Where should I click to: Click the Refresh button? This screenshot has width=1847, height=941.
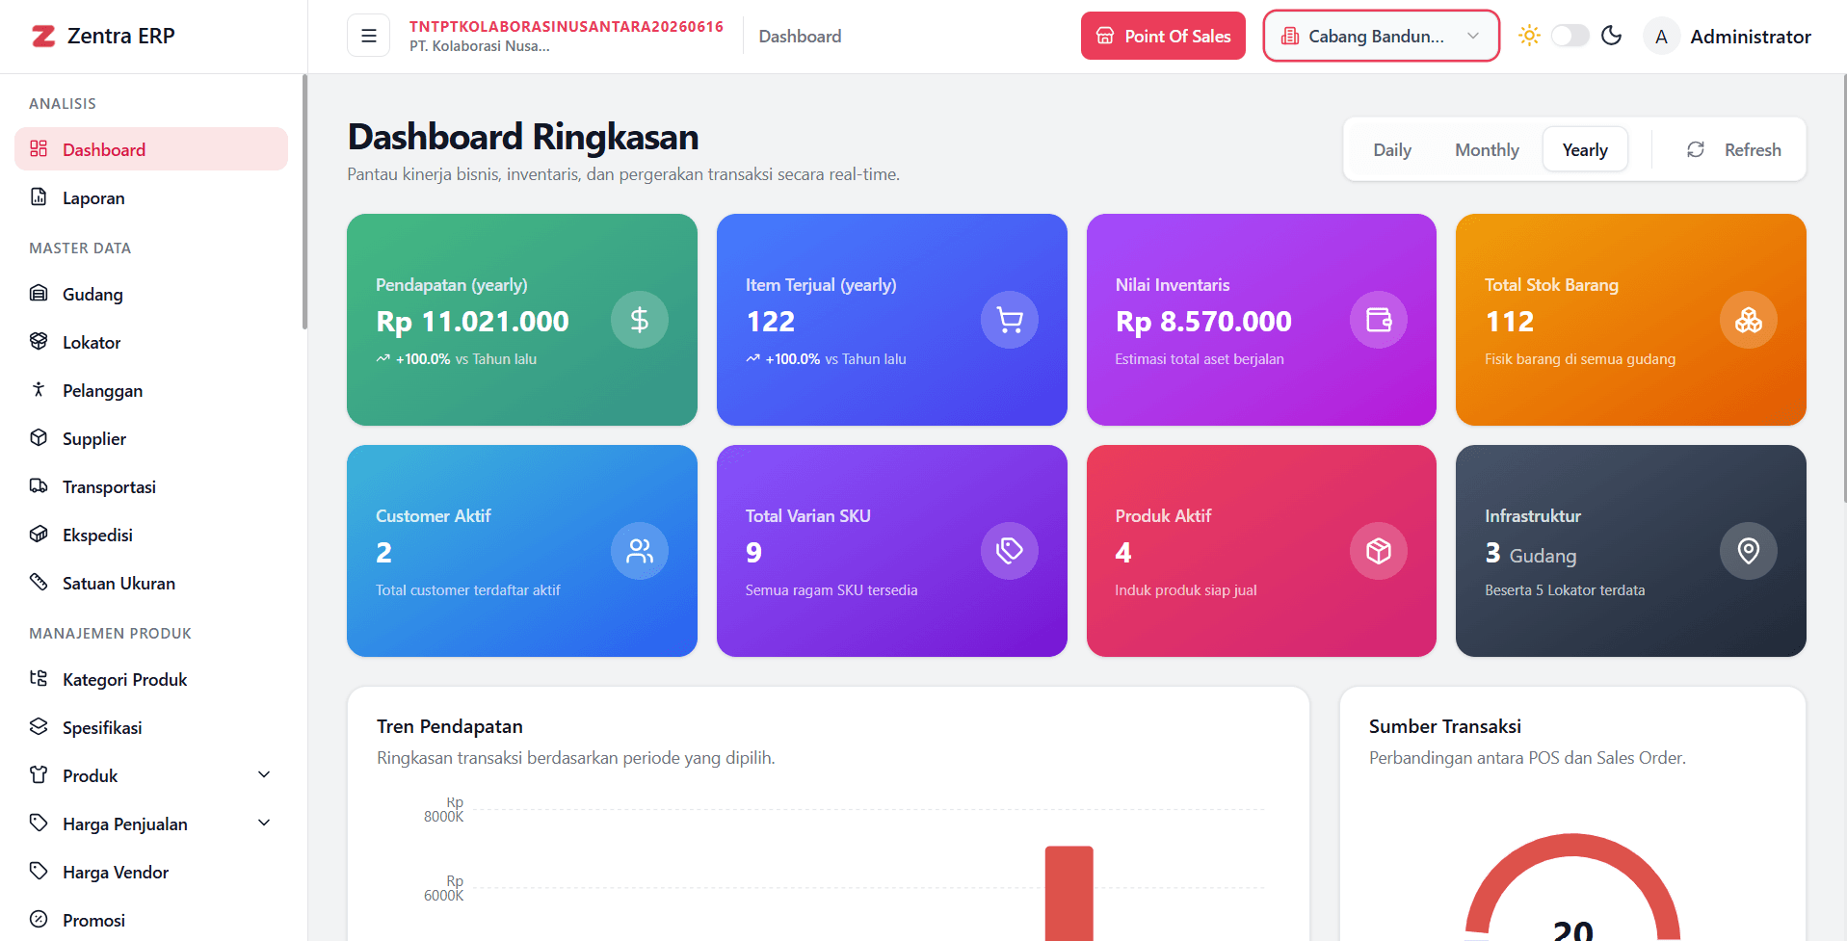point(1733,150)
